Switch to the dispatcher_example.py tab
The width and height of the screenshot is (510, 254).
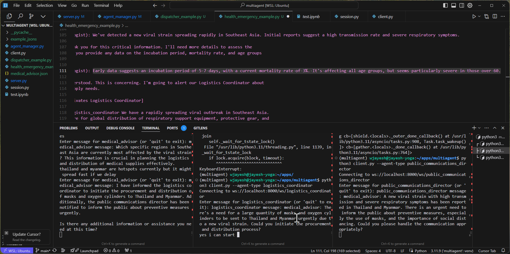pyautogui.click(x=181, y=16)
